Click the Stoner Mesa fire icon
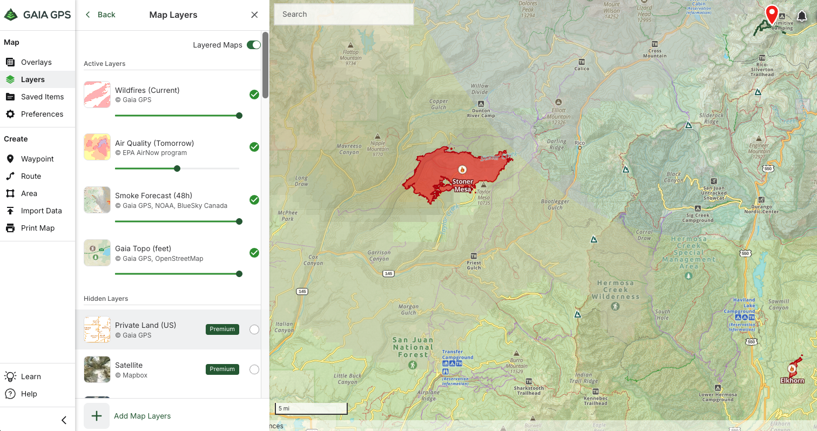This screenshot has width=817, height=431. [462, 170]
